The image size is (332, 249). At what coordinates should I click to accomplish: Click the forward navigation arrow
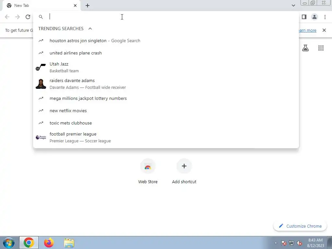[x=18, y=17]
